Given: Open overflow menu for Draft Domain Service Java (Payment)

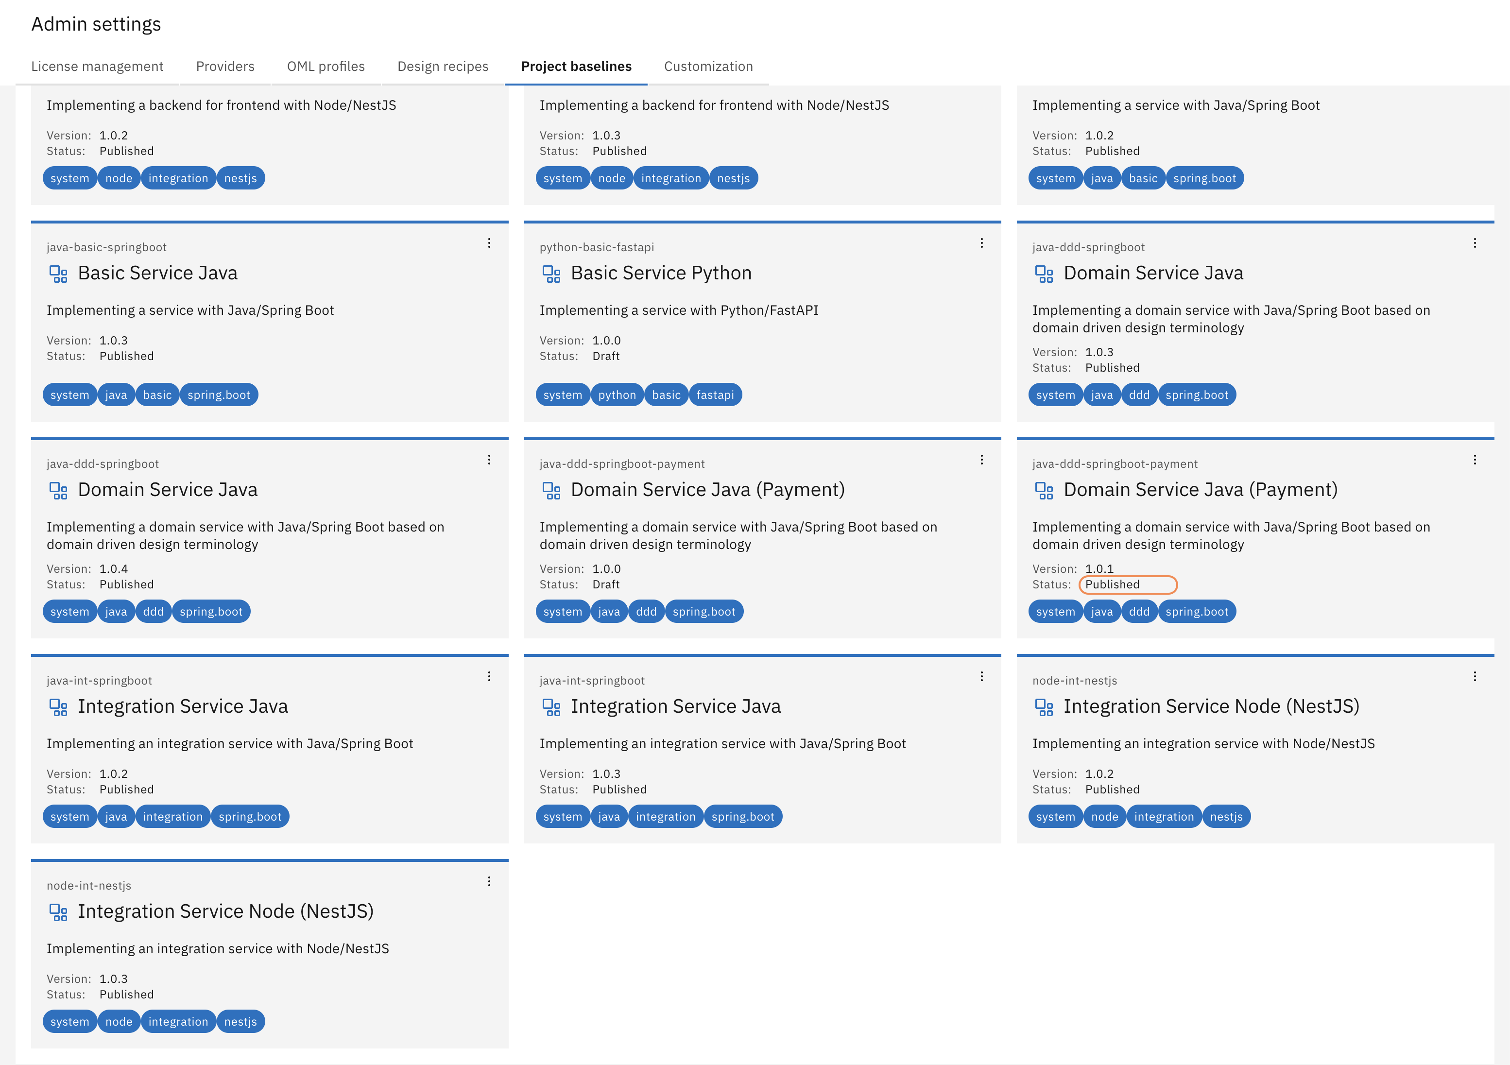Looking at the screenshot, I should (x=982, y=460).
